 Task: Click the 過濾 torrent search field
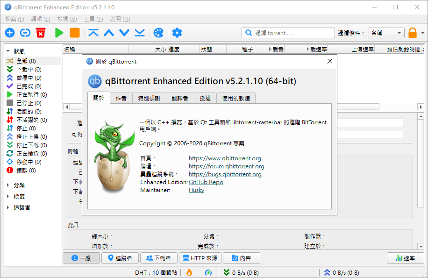click(288, 33)
